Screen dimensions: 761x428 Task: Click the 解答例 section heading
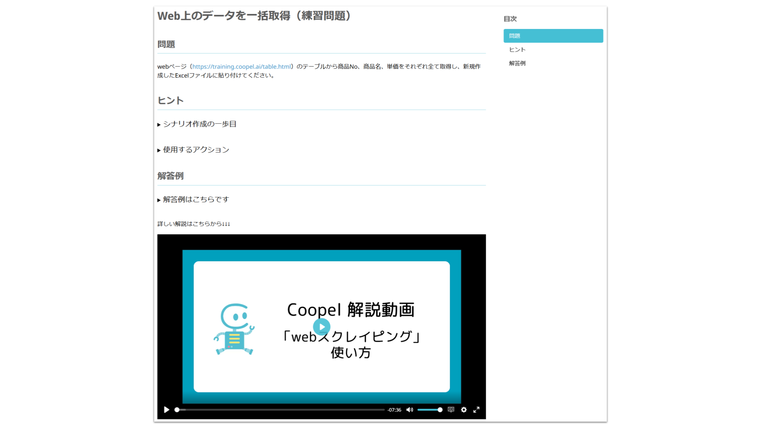point(170,176)
